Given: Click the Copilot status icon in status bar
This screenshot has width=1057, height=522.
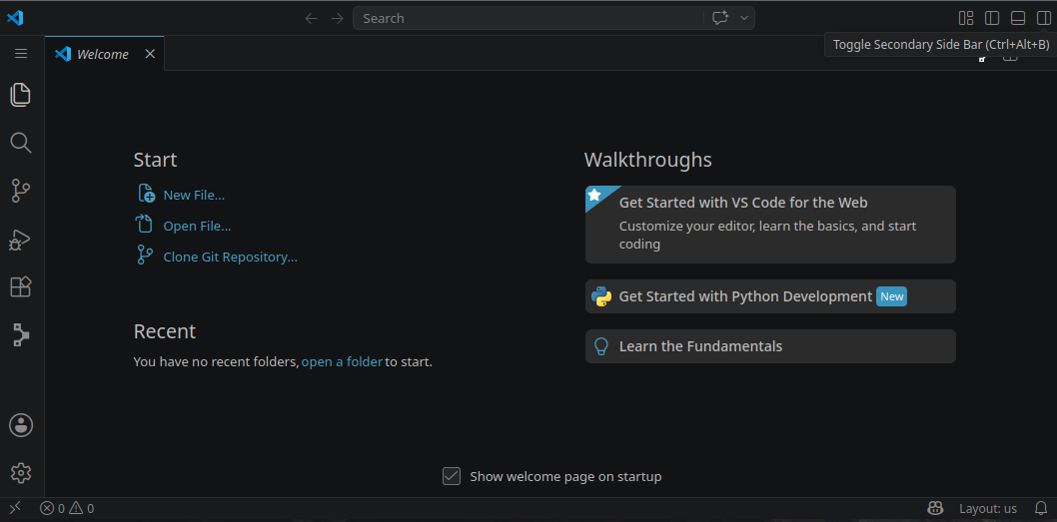Looking at the screenshot, I should [934, 509].
